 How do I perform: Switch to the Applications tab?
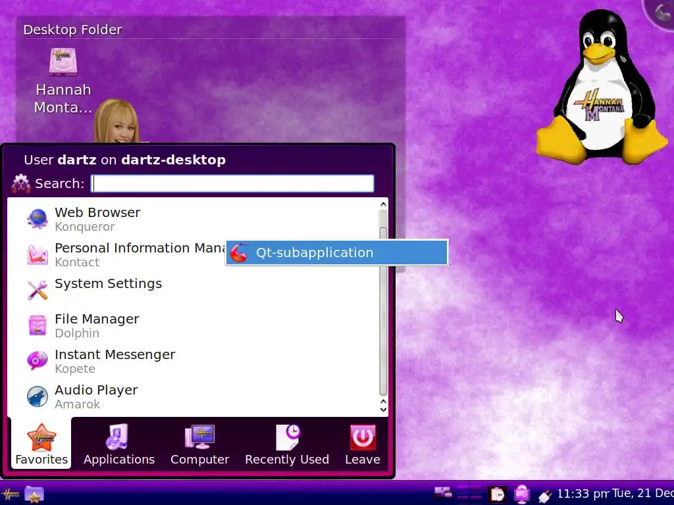click(x=119, y=445)
